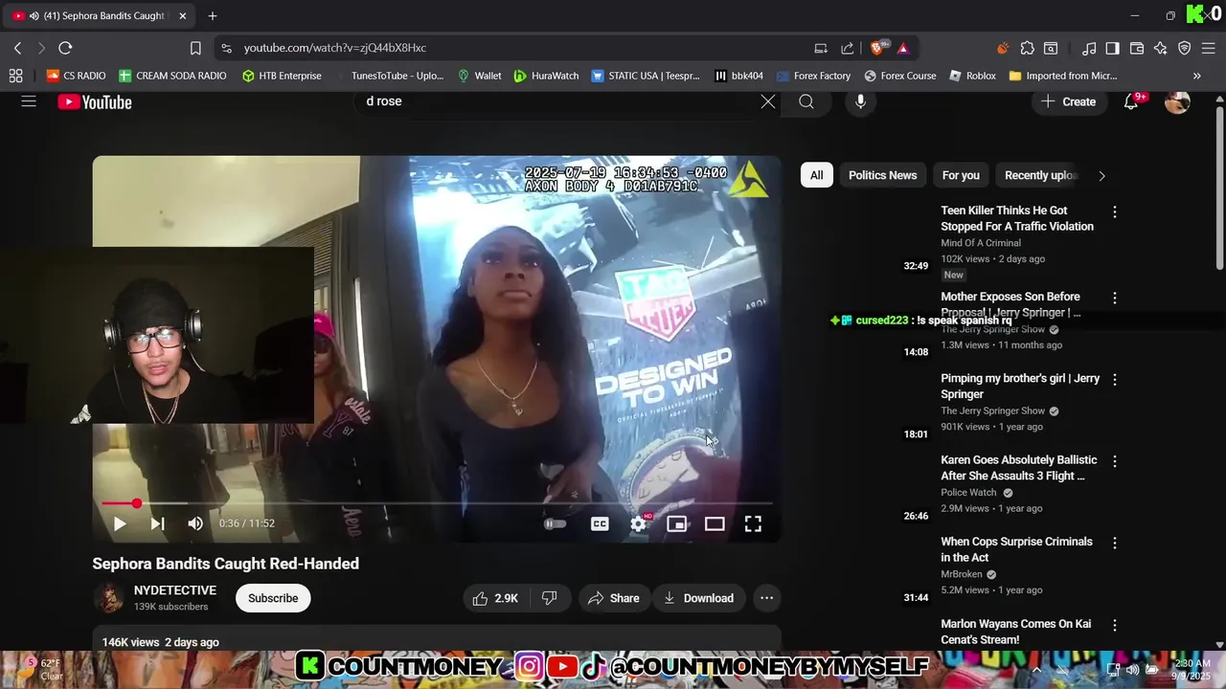Open options for Mother Exposes Son video

point(1114,298)
